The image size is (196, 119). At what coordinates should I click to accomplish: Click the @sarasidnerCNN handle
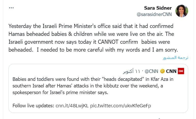154,14
